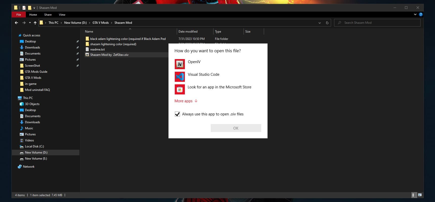Viewport: 435px width, 202px height.
Task: Click the Back navigation arrow
Action: click(16, 23)
